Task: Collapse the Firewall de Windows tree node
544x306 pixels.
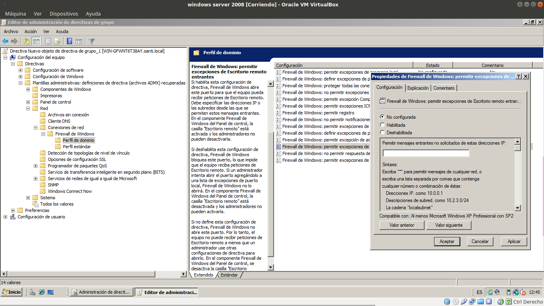Action: (43, 134)
